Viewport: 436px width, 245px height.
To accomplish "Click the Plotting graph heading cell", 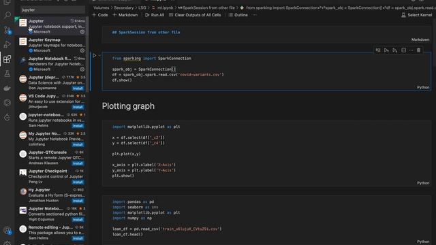I will pyautogui.click(x=128, y=106).
